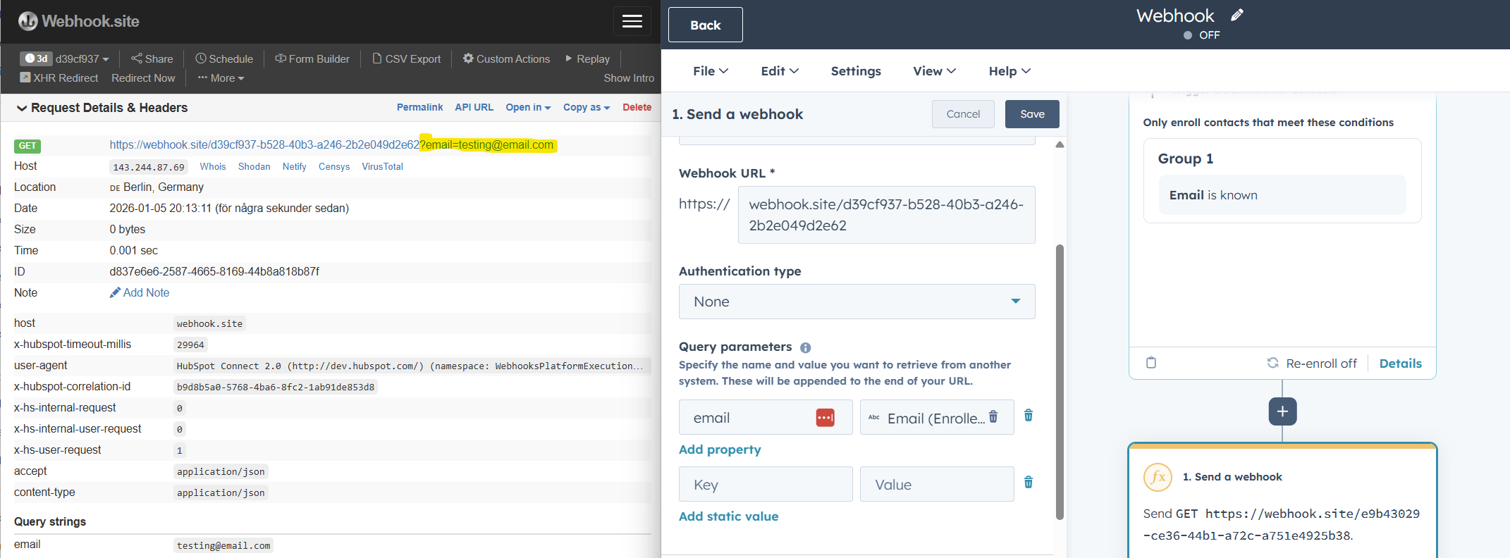1510x558 pixels.
Task: Click Replay request
Action: click(587, 59)
